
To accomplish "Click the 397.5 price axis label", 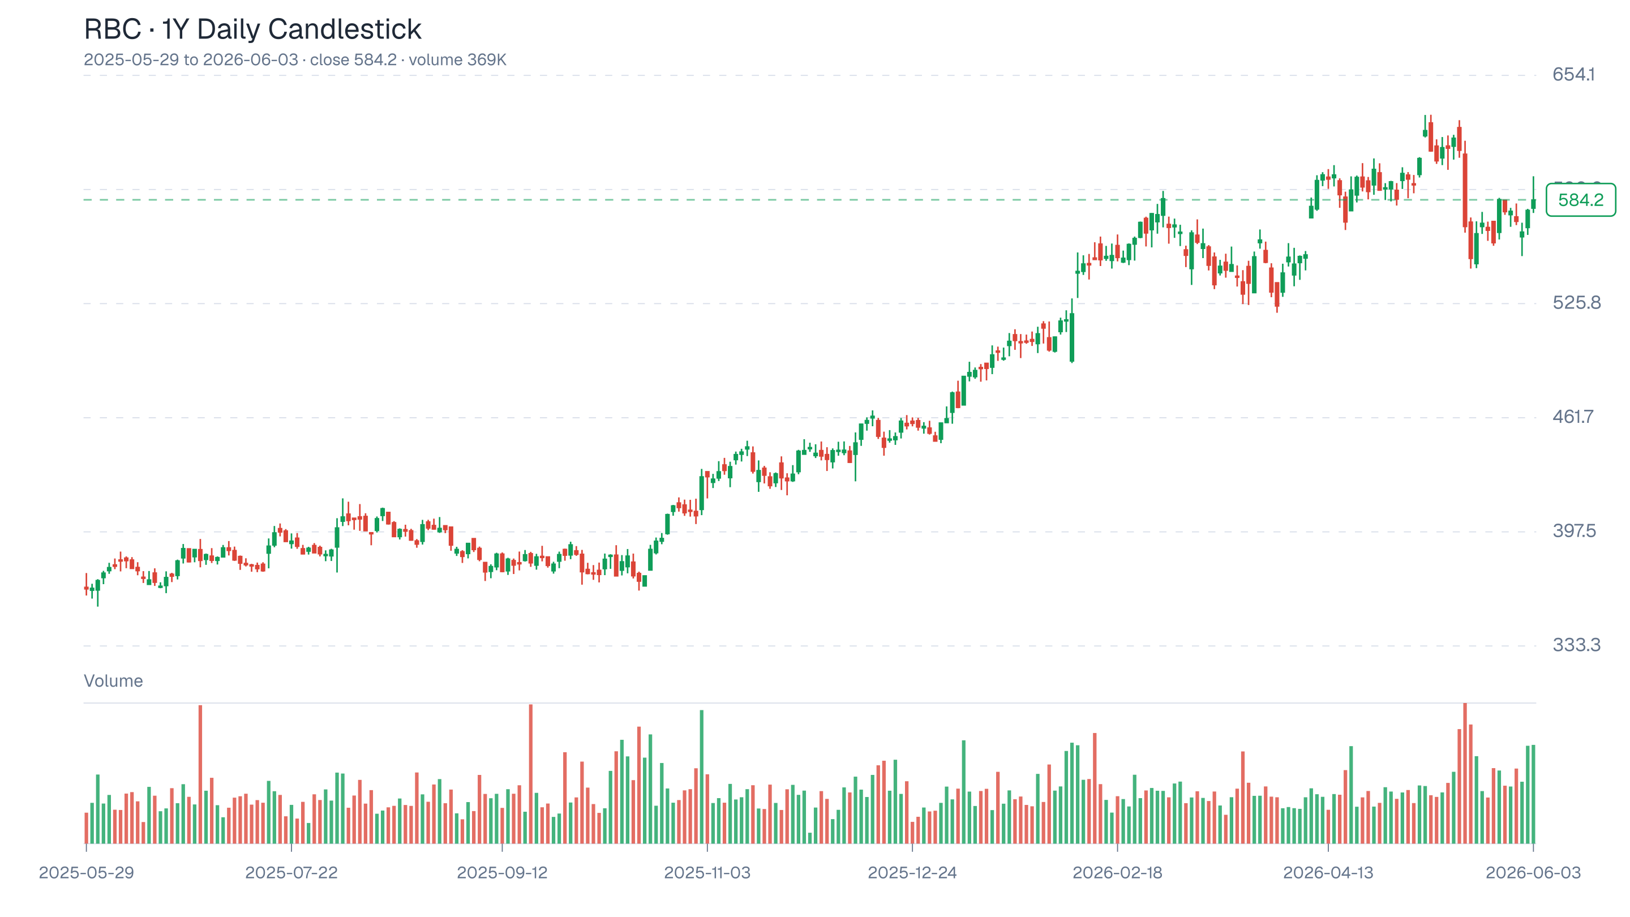I will tap(1575, 531).
